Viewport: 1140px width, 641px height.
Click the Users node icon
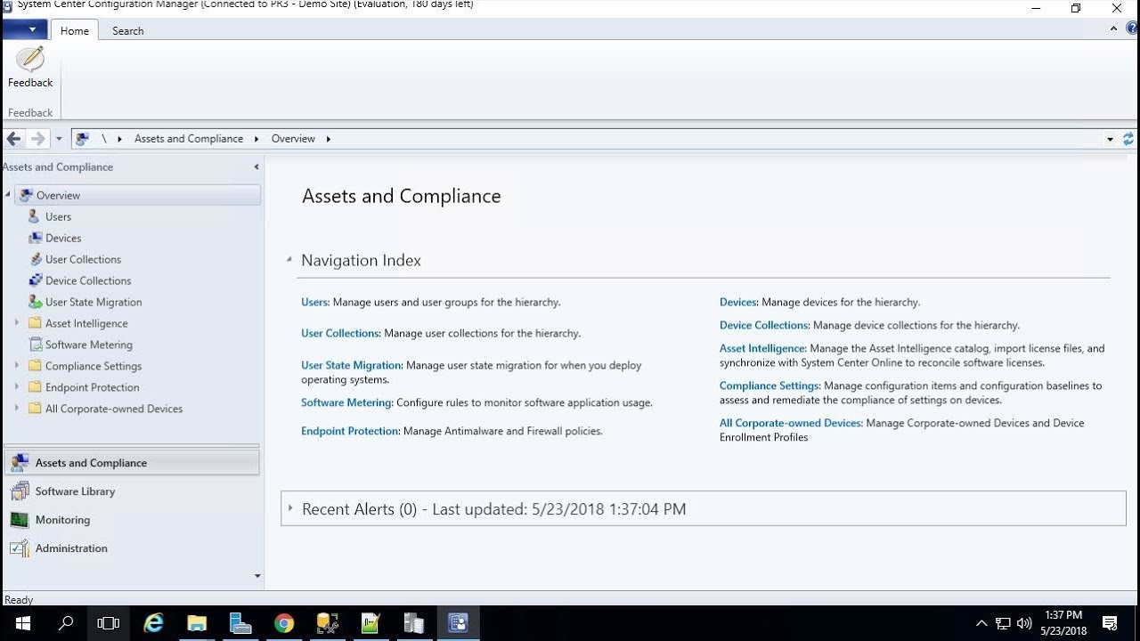35,216
